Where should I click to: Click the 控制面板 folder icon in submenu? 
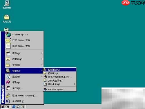(45, 69)
